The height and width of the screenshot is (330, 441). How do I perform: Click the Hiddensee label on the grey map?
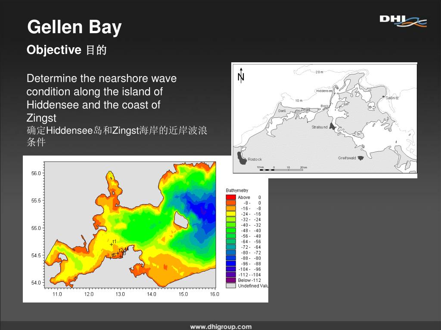click(324, 91)
